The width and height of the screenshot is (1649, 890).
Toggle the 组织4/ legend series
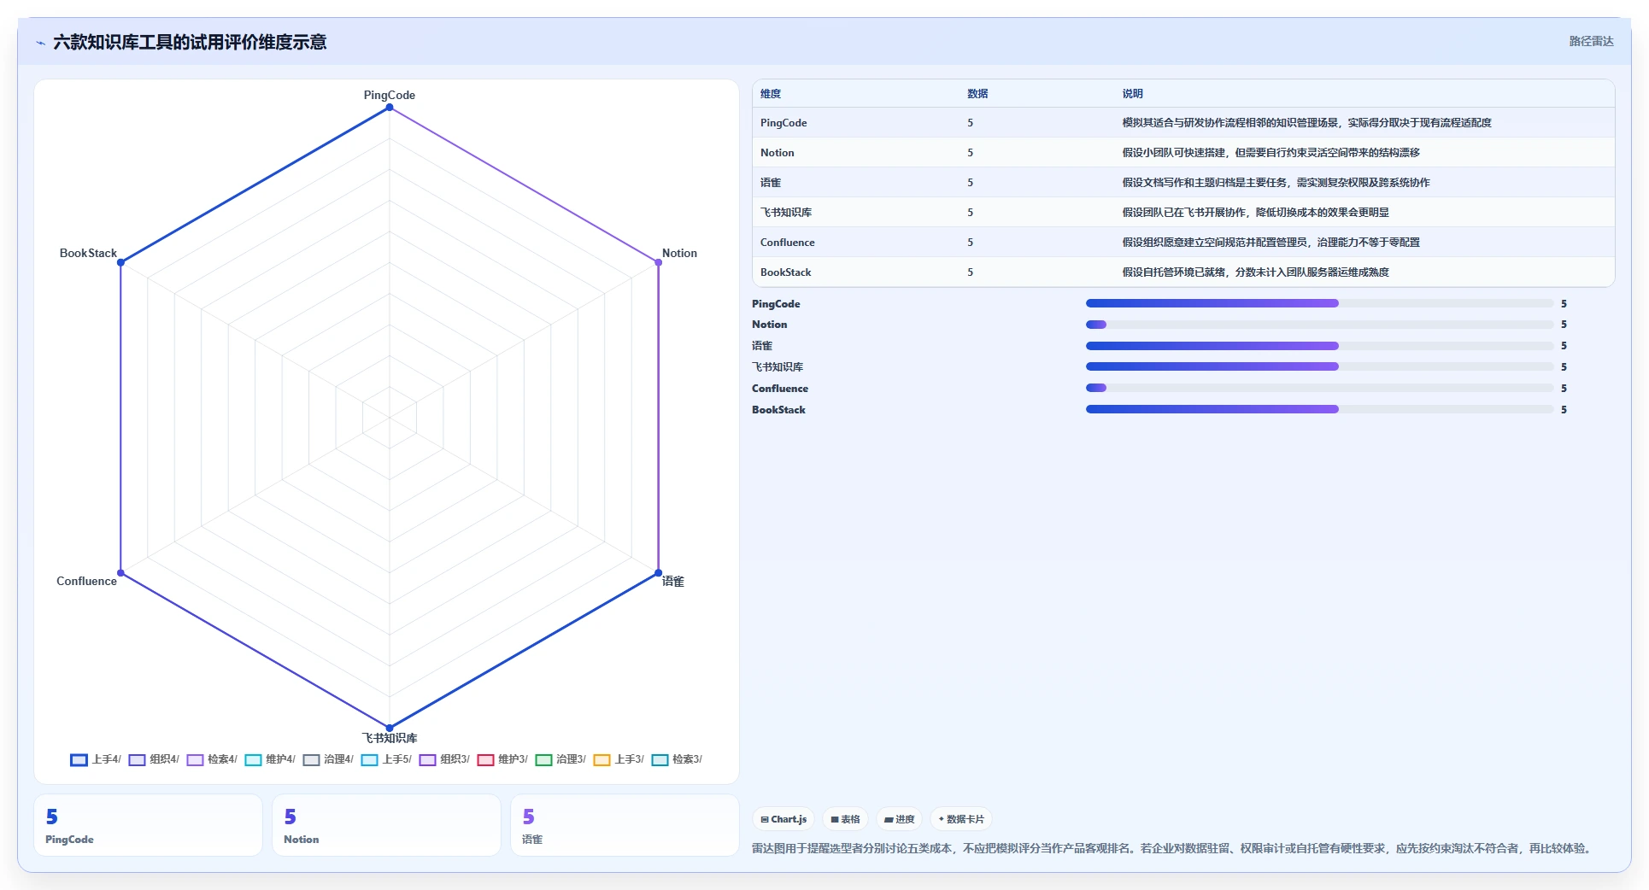pos(154,759)
